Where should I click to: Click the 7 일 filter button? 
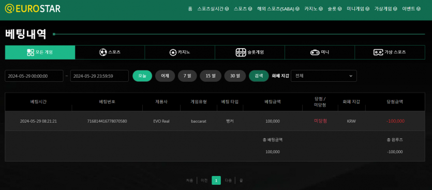187,76
